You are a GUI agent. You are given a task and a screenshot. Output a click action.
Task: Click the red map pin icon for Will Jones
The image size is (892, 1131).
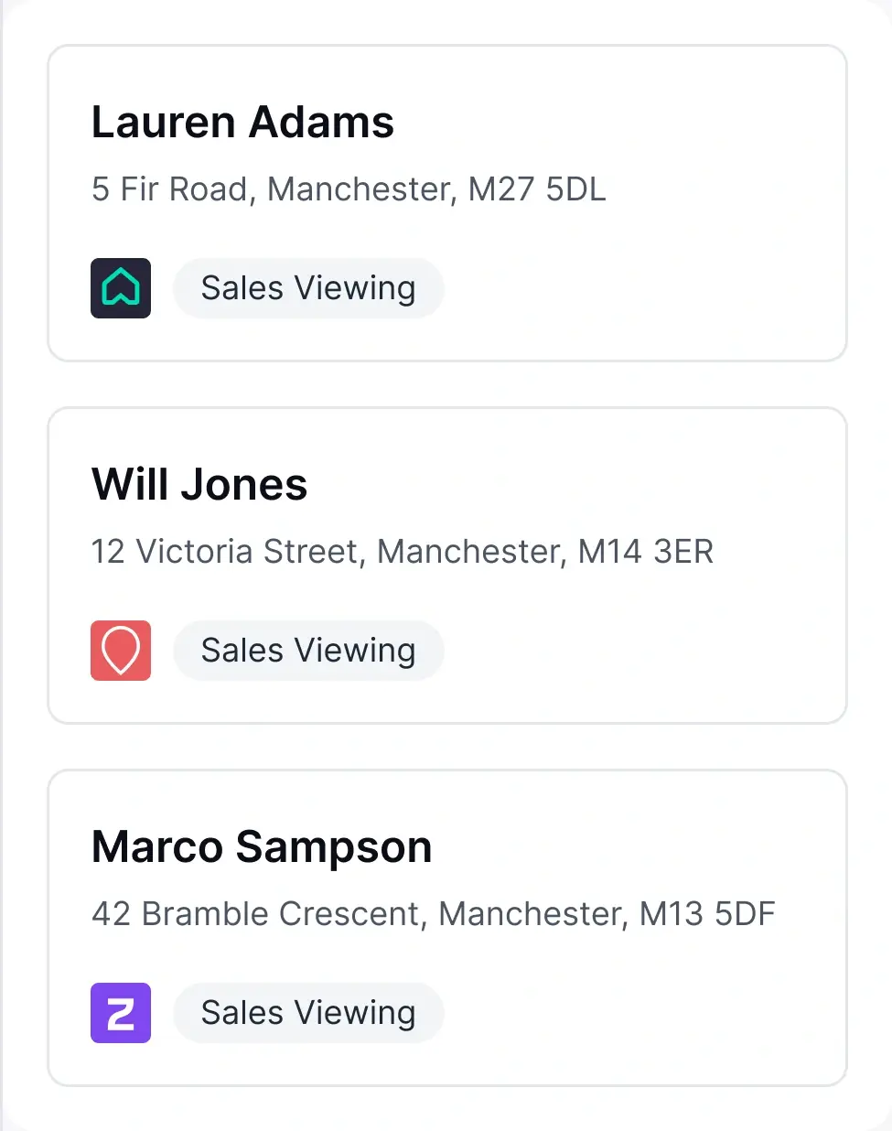[x=121, y=651]
